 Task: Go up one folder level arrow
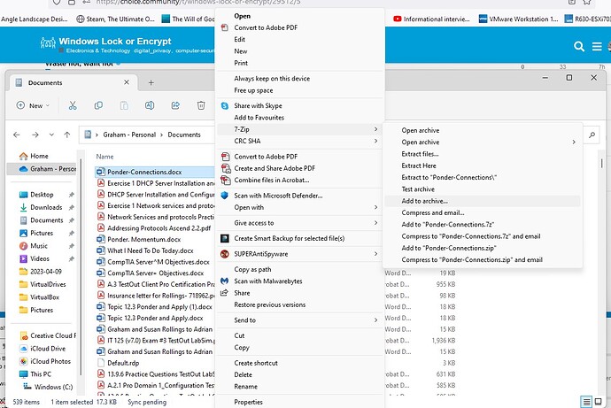(67, 135)
